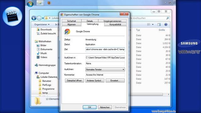Open the PerfLogs folder
Viewport: 201px width, 113px height.
(x=47, y=85)
